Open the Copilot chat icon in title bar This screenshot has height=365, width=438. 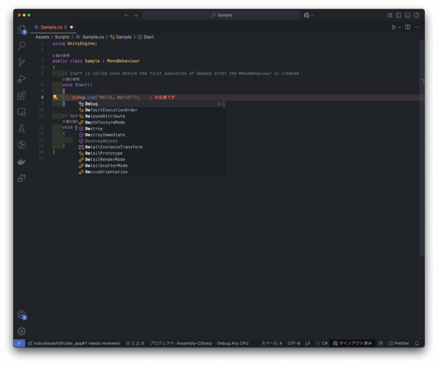(x=307, y=15)
